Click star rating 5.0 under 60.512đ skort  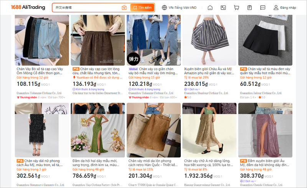tap(262, 97)
